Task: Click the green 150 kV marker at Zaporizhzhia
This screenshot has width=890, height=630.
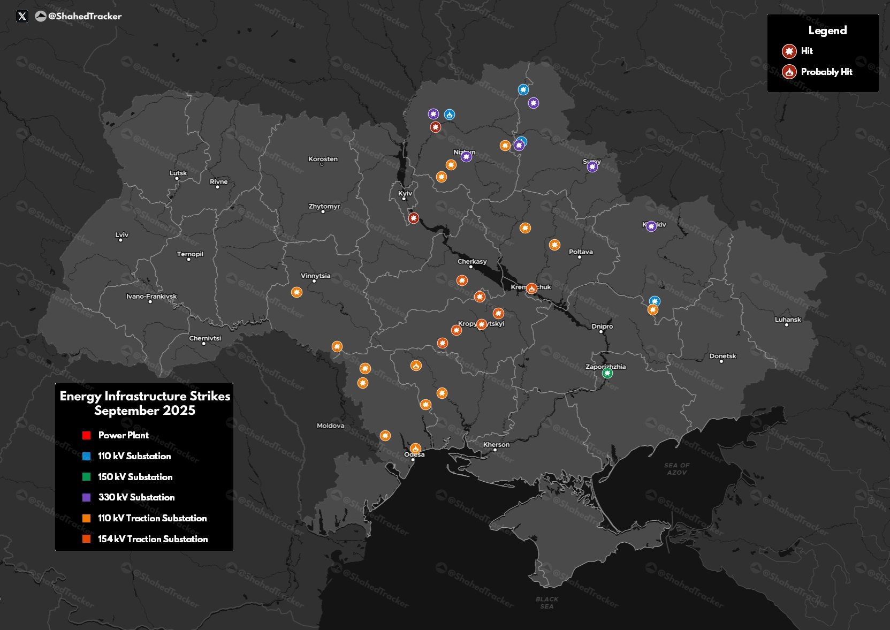Action: (x=607, y=373)
